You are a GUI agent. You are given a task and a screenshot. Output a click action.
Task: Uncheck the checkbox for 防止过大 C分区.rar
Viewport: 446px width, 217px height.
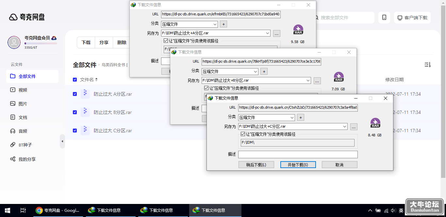pos(75,131)
